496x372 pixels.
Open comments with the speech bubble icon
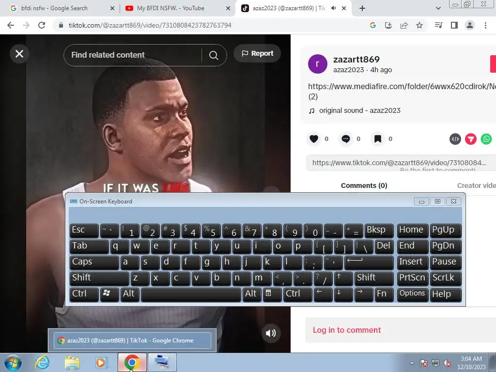tap(346, 139)
